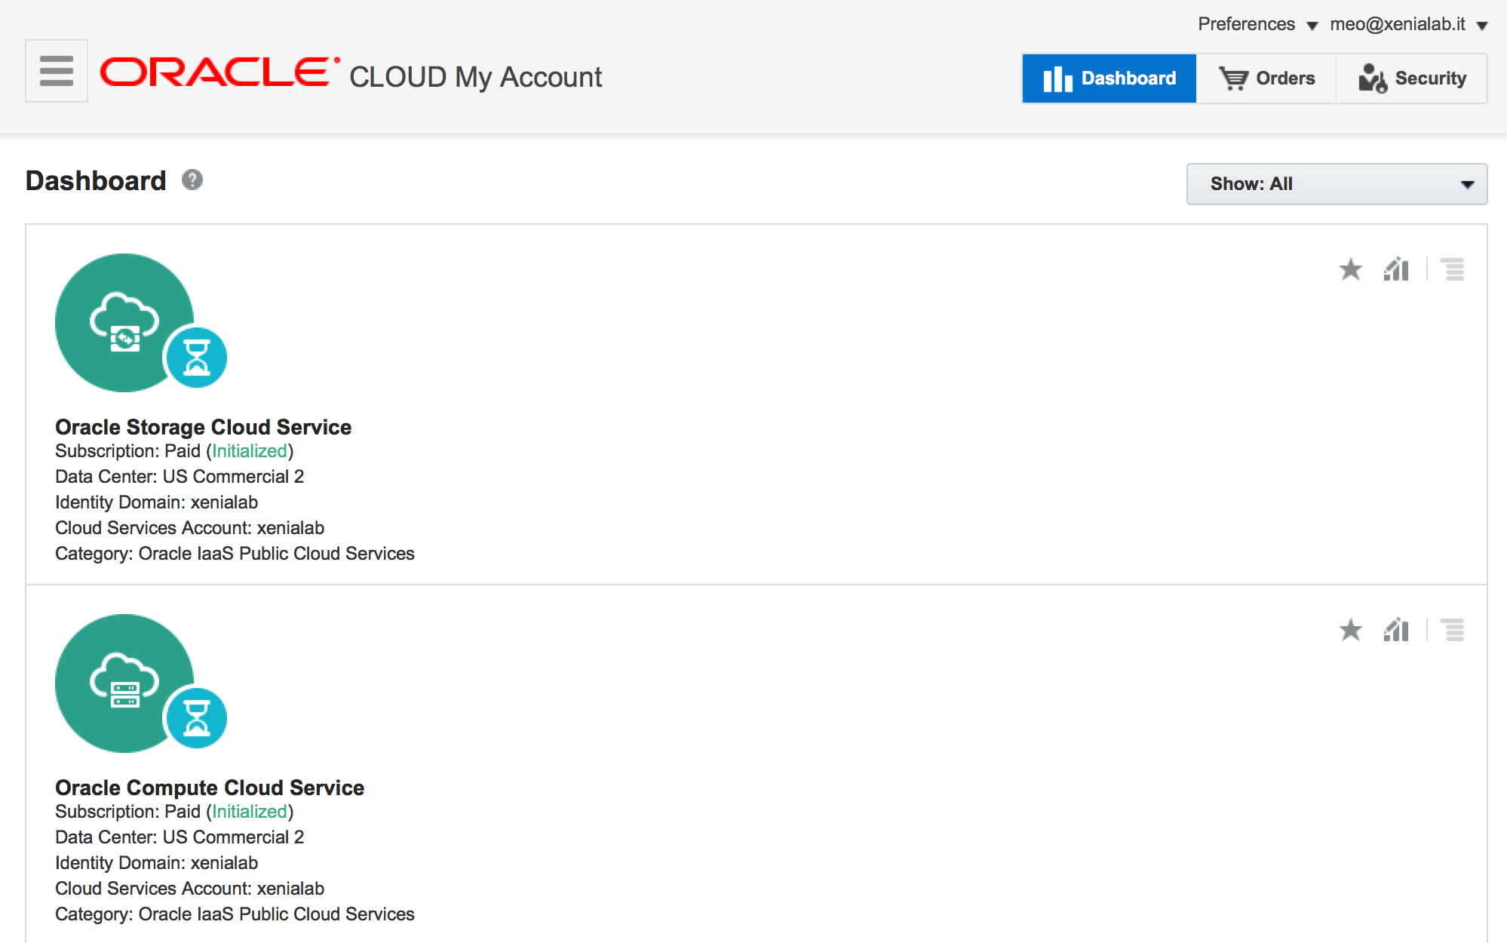The image size is (1507, 943).
Task: Click the Oracle logo
Action: pyautogui.click(x=219, y=72)
